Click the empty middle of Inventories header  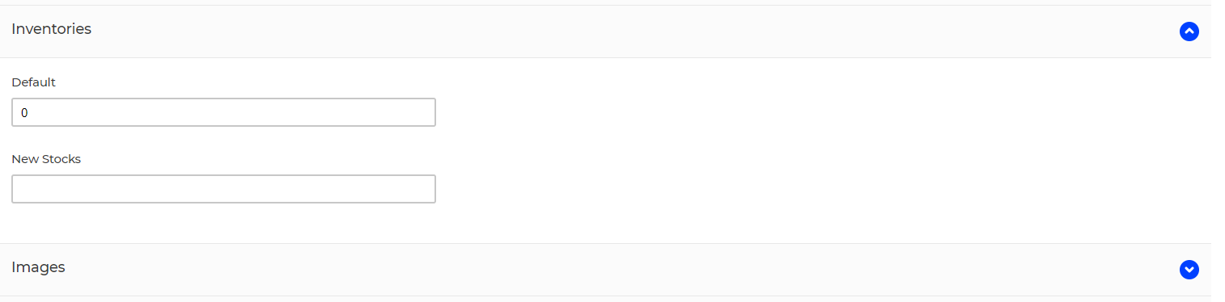click(x=605, y=31)
